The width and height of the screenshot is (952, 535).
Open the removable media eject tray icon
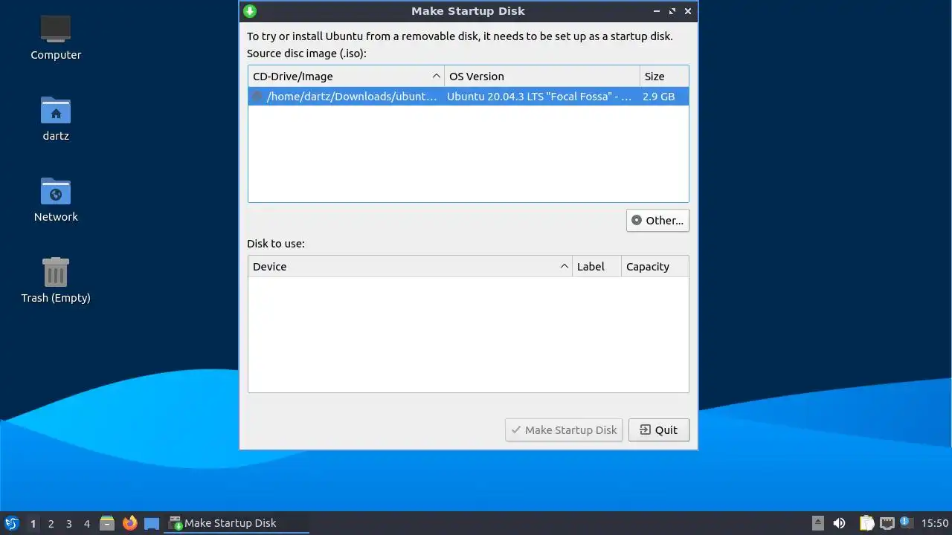click(x=818, y=523)
